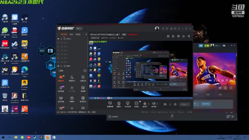Viewport: 249px width, 140px height.
Task: Toggle visibility eye of 全屏 1 layer
Action: coord(58,66)
